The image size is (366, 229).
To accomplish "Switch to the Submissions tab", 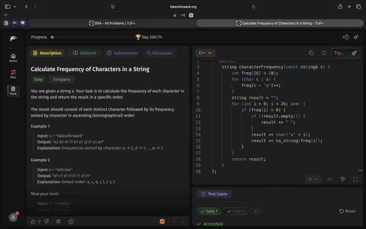I will [122, 53].
